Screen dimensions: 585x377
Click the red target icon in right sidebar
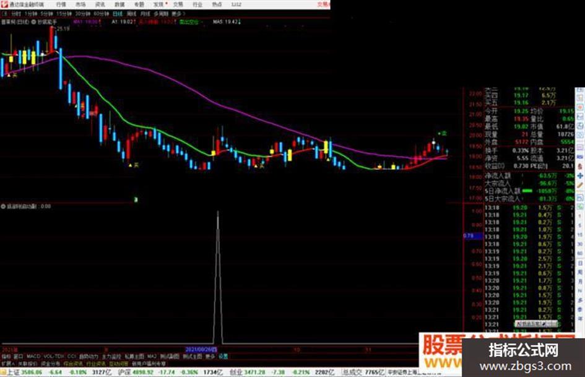pyautogui.click(x=580, y=108)
